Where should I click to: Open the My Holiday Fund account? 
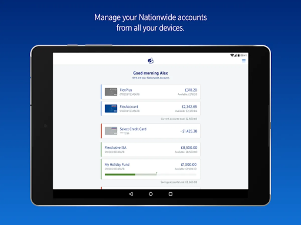(150, 169)
